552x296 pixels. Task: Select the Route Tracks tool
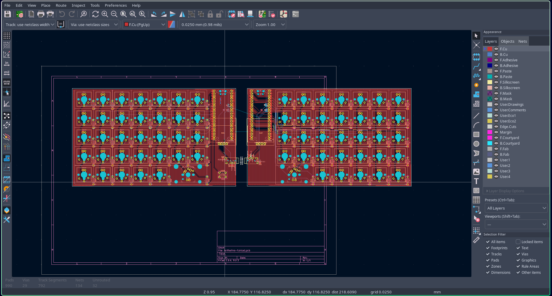(x=476, y=66)
